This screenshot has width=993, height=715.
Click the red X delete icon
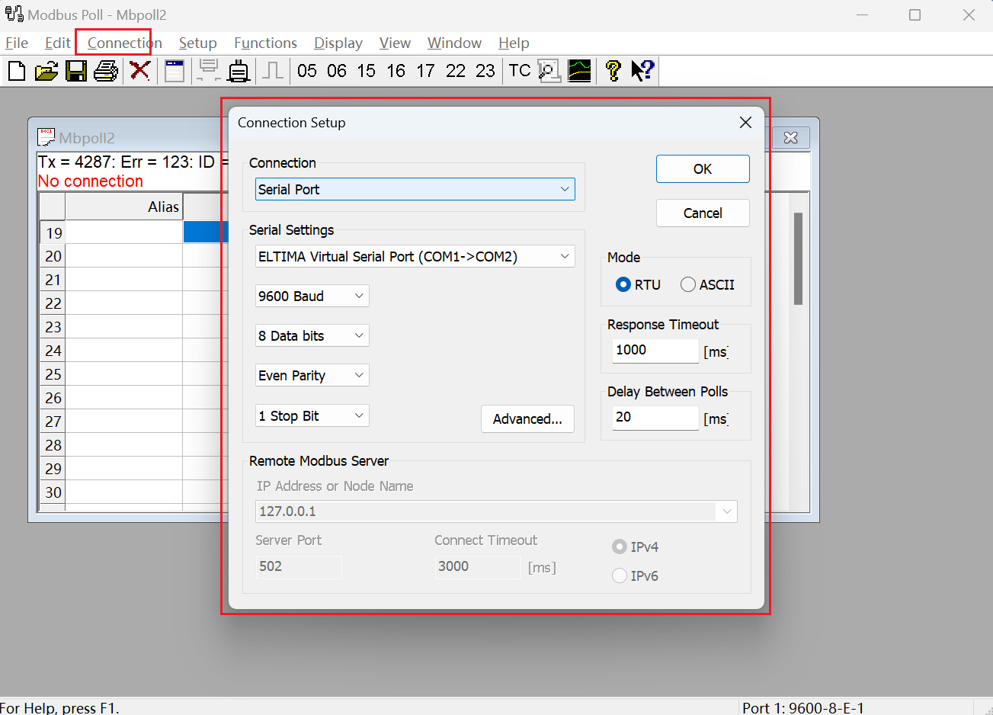pos(139,71)
